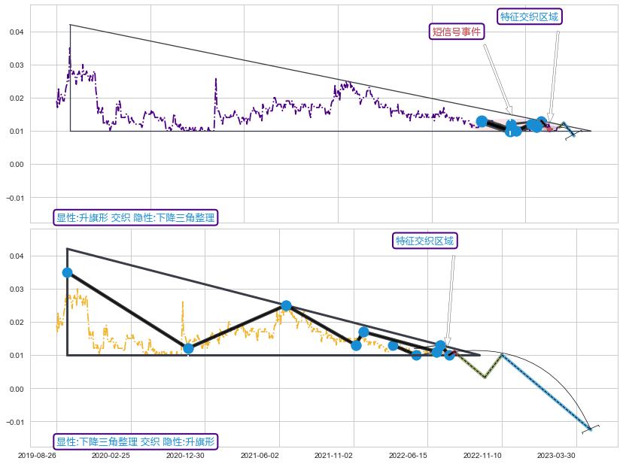Select the blue marker at the 2020-12-30 low, bottom chart
Image resolution: width=623 pixels, height=464 pixels.
tap(188, 348)
